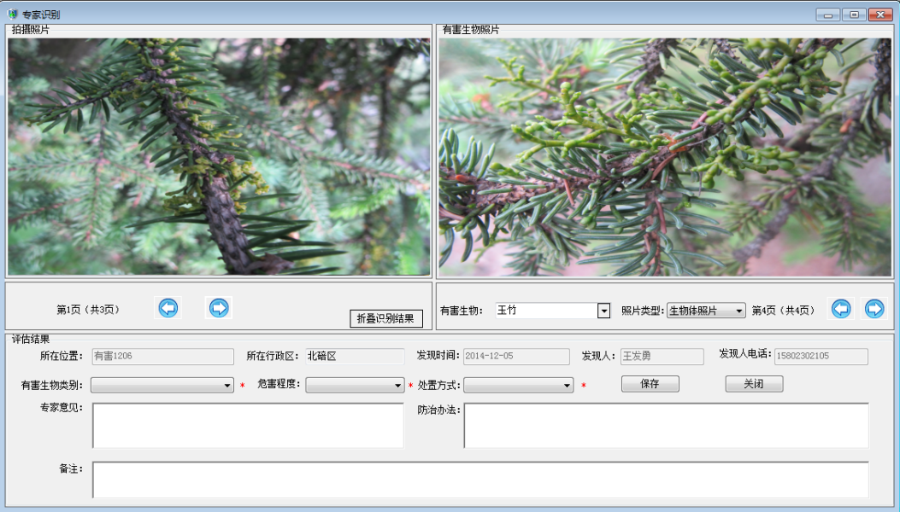Click the leaf application icon in the title bar
Viewport: 900px width, 512px height.
pos(12,14)
